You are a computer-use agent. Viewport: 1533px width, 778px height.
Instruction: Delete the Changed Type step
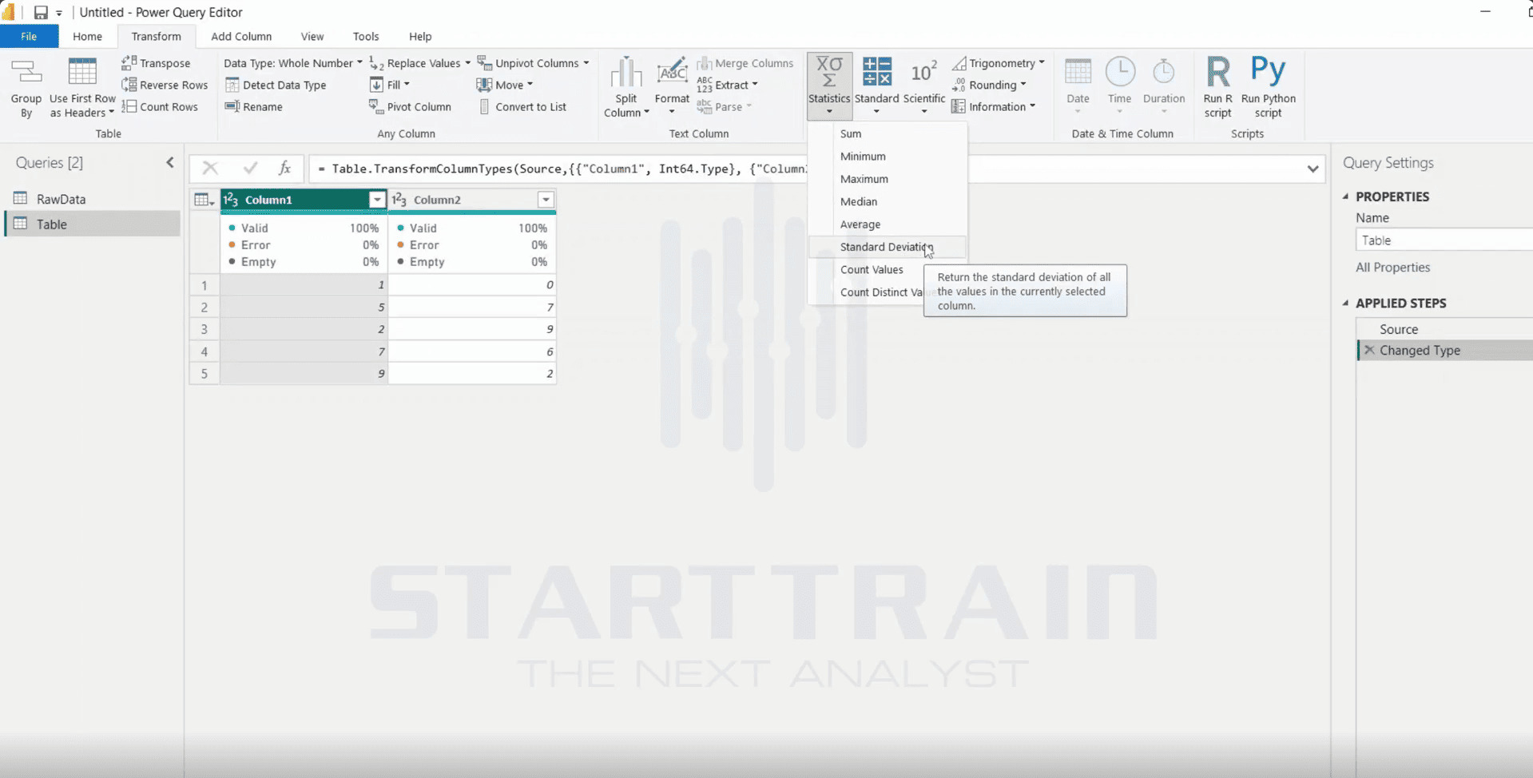[1369, 350]
